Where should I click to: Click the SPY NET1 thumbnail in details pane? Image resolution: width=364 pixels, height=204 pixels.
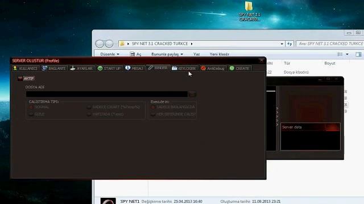(x=108, y=201)
